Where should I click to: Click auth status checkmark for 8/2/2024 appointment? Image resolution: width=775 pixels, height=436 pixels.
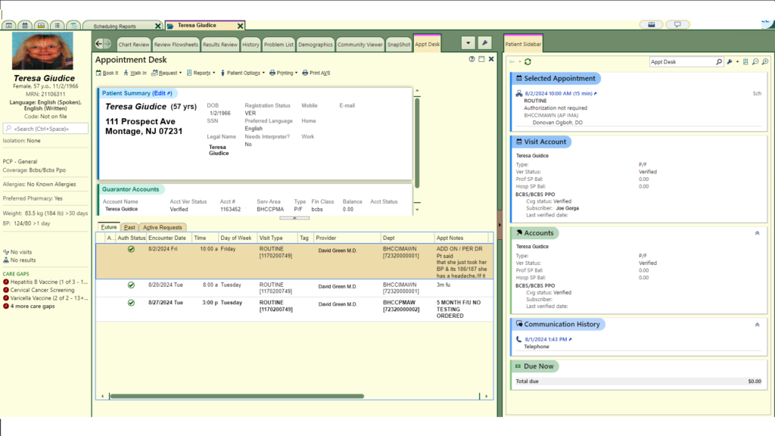click(131, 248)
